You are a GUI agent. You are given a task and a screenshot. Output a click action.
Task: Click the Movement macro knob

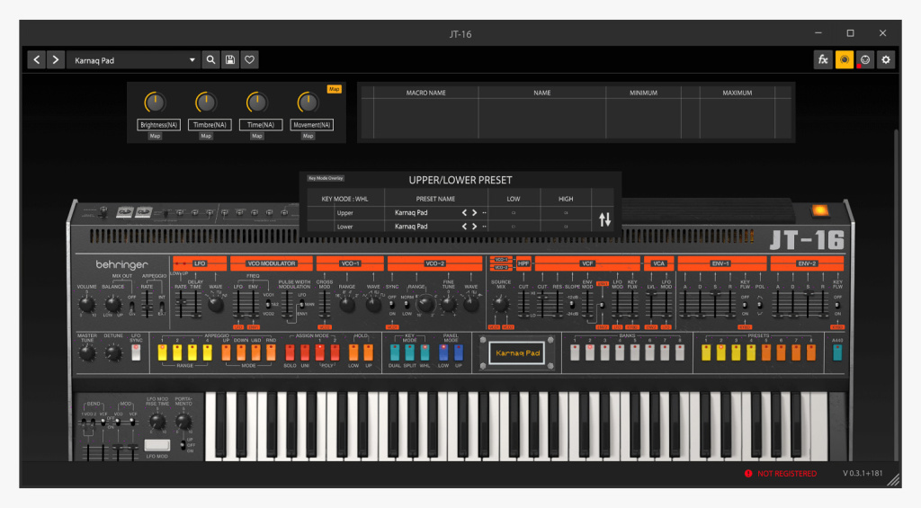point(308,102)
